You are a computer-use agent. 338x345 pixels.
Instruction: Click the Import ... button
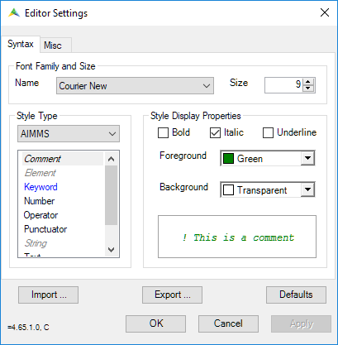[49, 295]
